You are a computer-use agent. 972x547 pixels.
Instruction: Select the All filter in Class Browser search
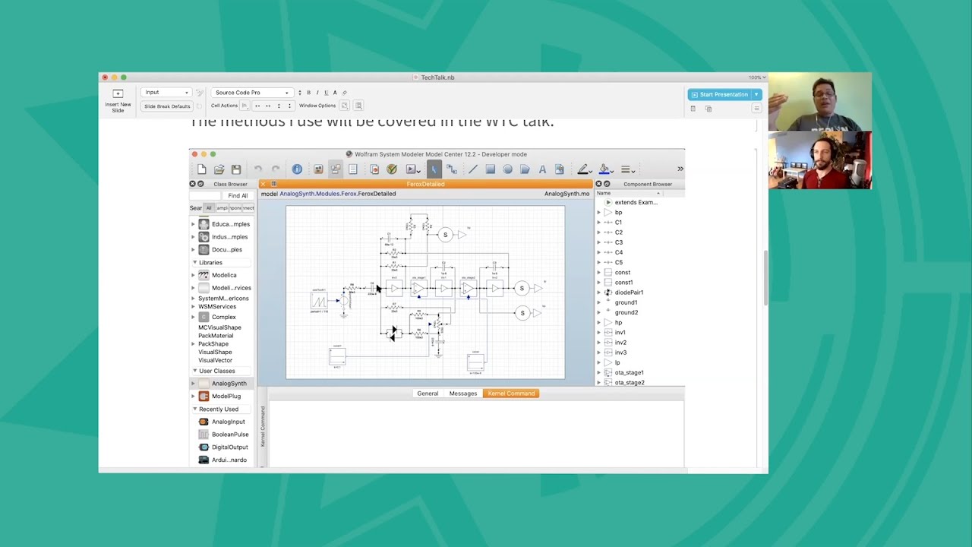click(209, 208)
